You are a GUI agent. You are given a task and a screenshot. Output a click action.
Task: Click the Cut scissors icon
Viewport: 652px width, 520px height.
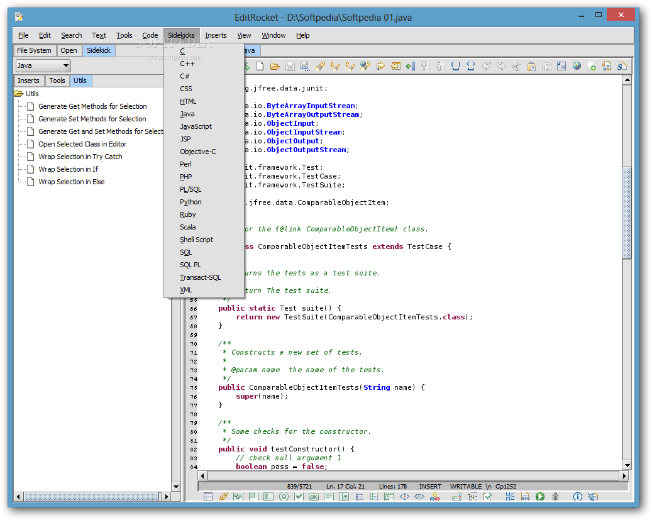tap(516, 66)
